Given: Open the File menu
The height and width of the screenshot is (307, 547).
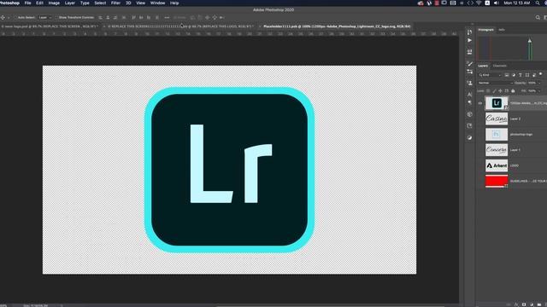Looking at the screenshot, I should (27, 3).
